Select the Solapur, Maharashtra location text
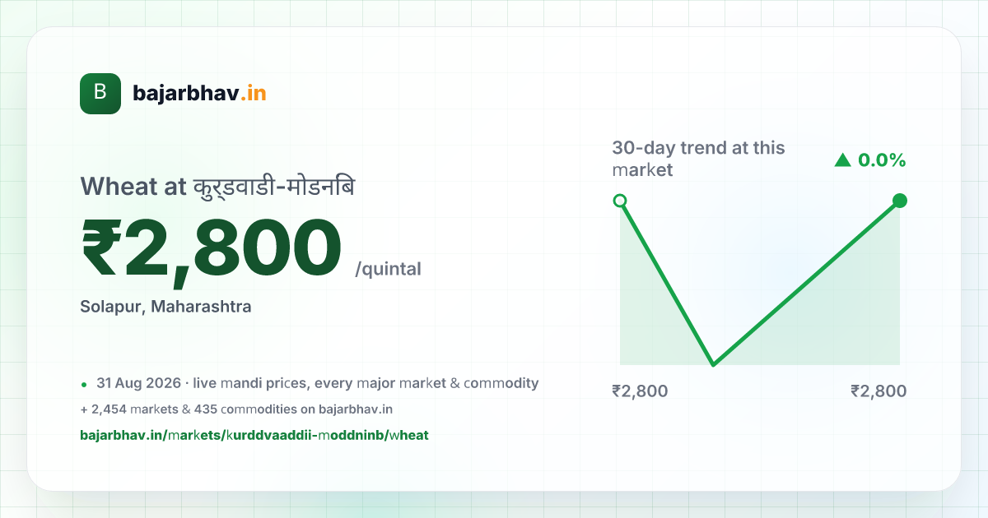The height and width of the screenshot is (518, 988). click(x=165, y=307)
